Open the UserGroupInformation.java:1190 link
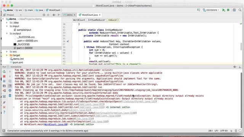This screenshot has height=137, width=244. click(115, 113)
